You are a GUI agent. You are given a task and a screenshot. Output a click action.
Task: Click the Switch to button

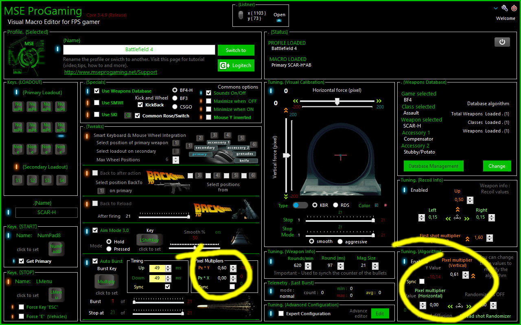(236, 50)
